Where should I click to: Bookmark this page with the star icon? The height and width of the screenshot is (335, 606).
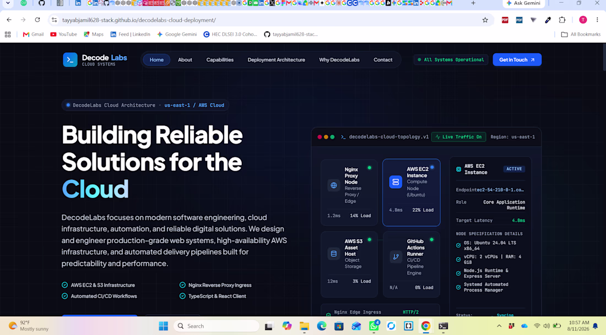[485, 20]
